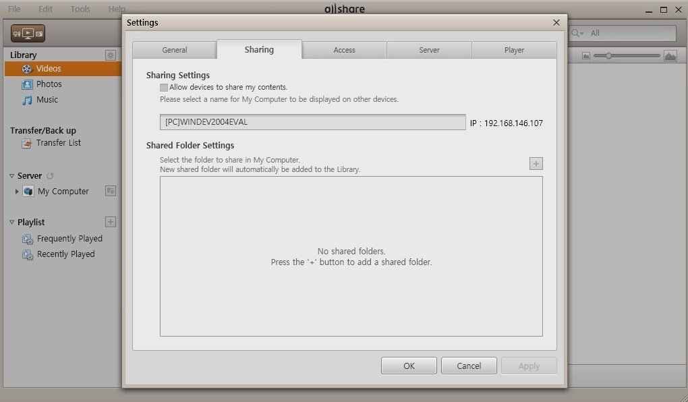Image resolution: width=688 pixels, height=402 pixels.
Task: Open Frequently Played playlist icon
Action: click(28, 239)
